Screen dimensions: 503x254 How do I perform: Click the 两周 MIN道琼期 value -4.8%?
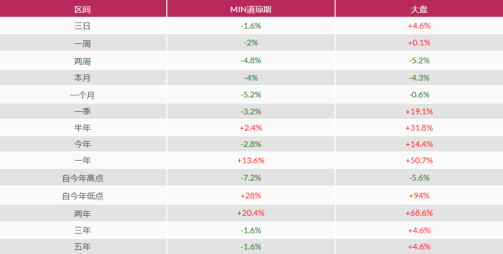pos(250,60)
